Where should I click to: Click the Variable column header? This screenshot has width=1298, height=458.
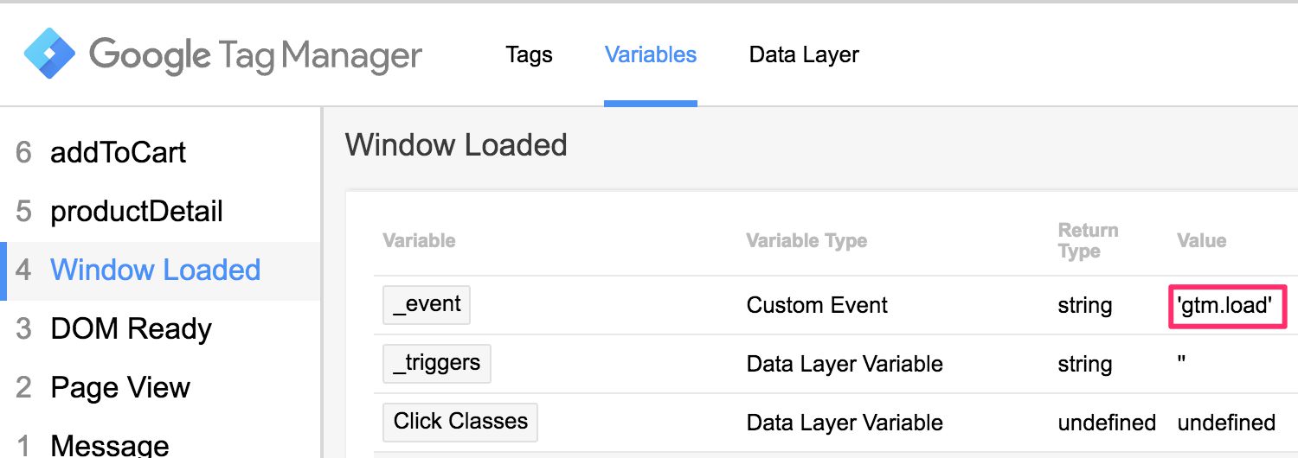pos(419,240)
